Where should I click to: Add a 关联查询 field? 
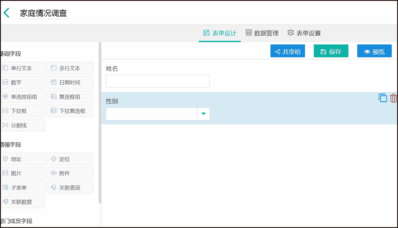coord(70,188)
